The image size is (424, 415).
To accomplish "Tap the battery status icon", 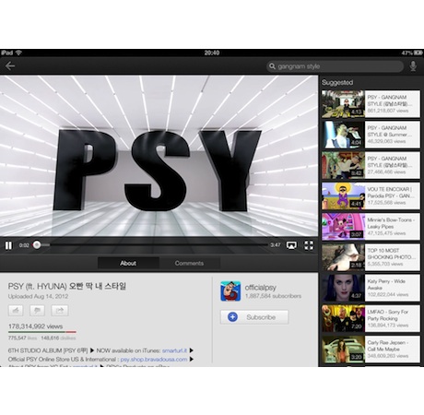I will tap(418, 53).
